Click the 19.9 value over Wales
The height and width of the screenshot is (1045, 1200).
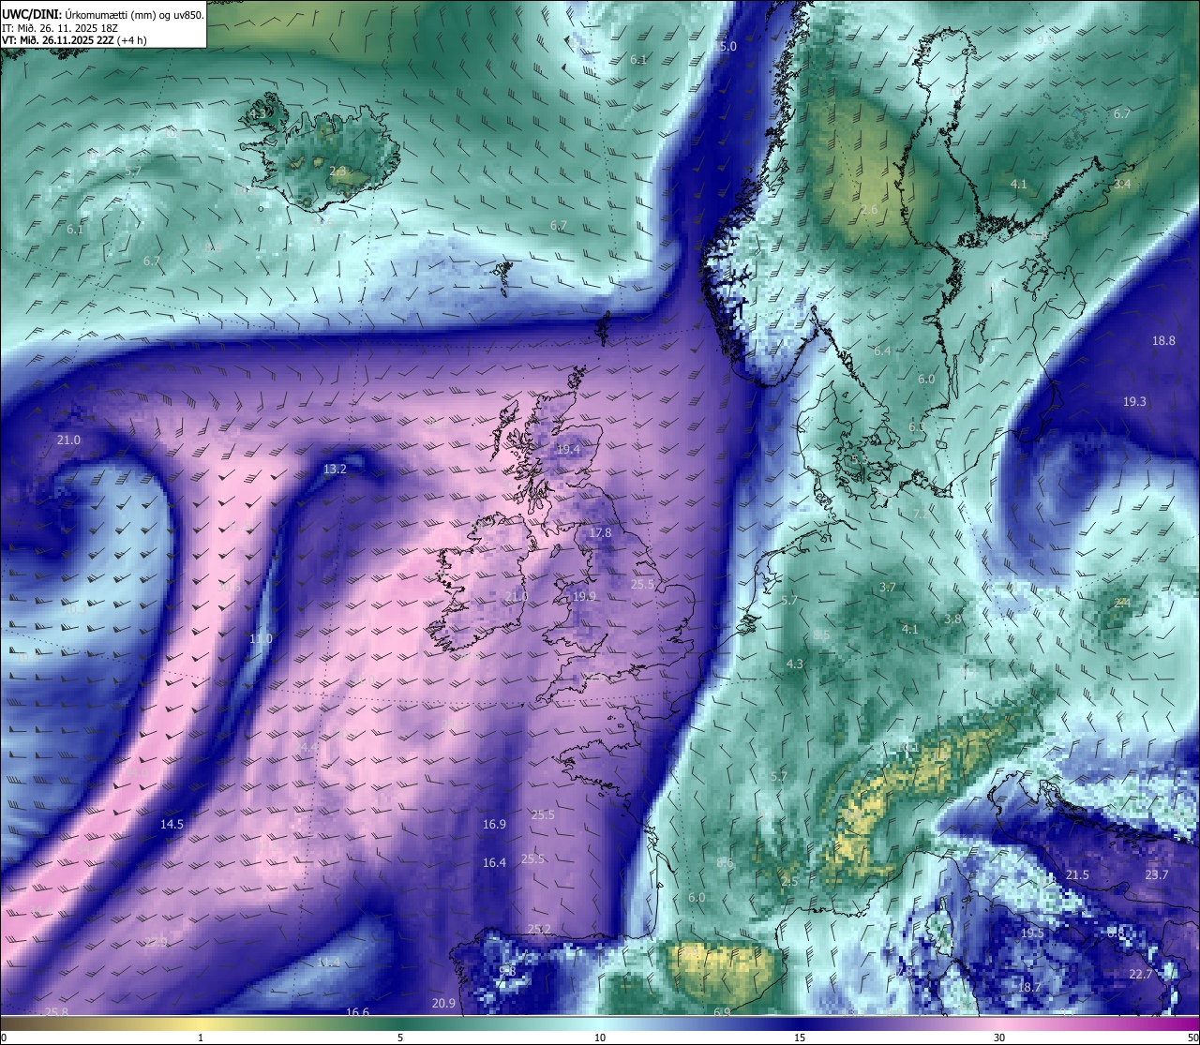[x=584, y=596]
